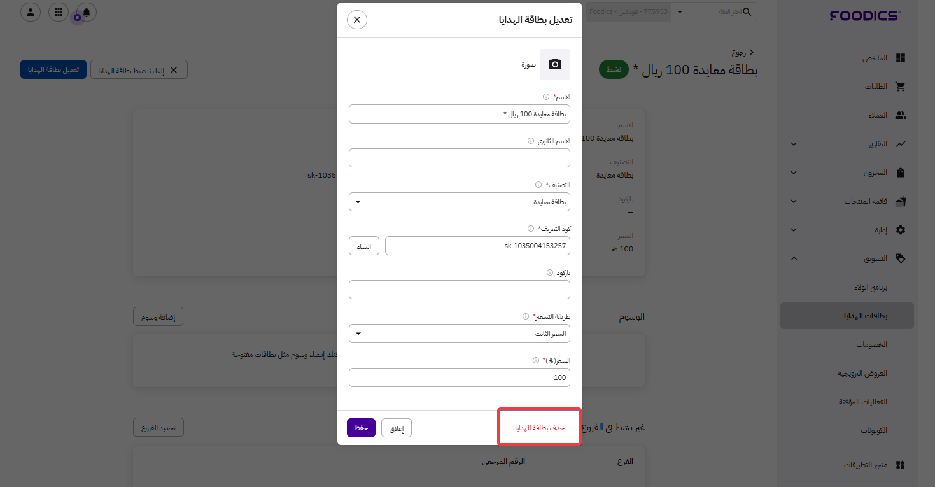Viewport: 935px width, 487px height.
Task: Open the user profile icon
Action: (x=31, y=12)
